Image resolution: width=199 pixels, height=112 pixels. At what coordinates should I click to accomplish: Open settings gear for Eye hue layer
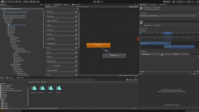(x=76, y=57)
